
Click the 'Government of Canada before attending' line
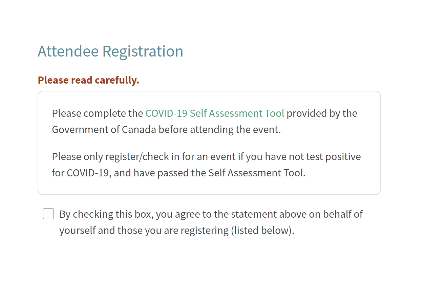[166, 129]
